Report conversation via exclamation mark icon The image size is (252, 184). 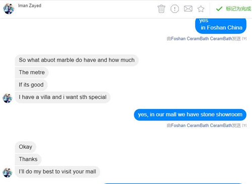175,9
